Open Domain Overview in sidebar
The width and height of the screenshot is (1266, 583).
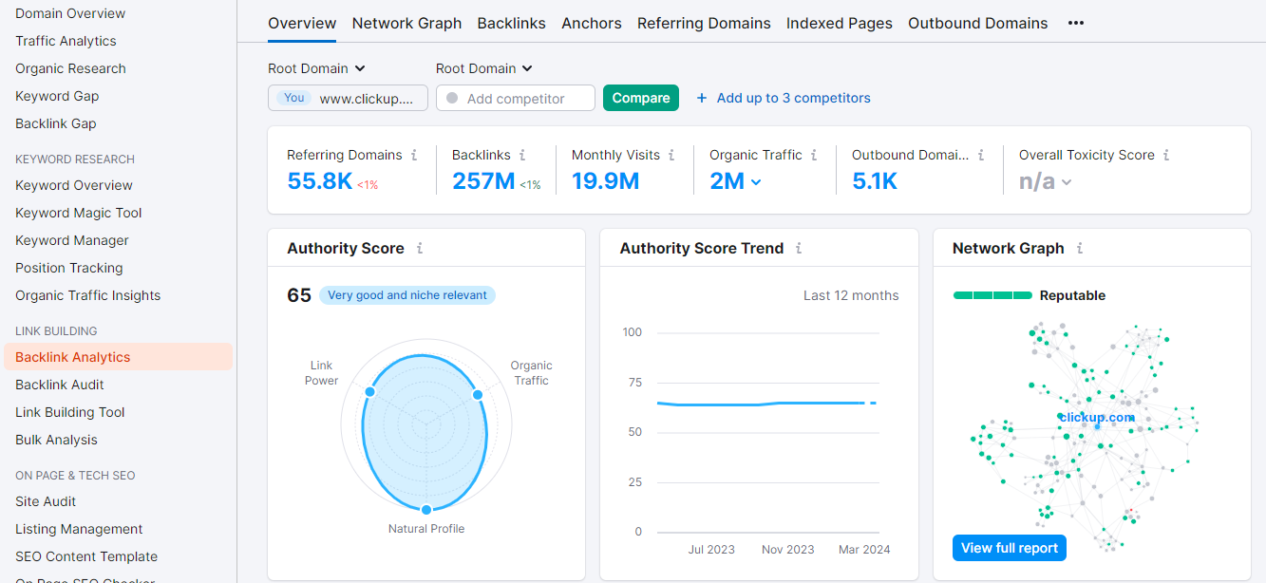click(70, 13)
